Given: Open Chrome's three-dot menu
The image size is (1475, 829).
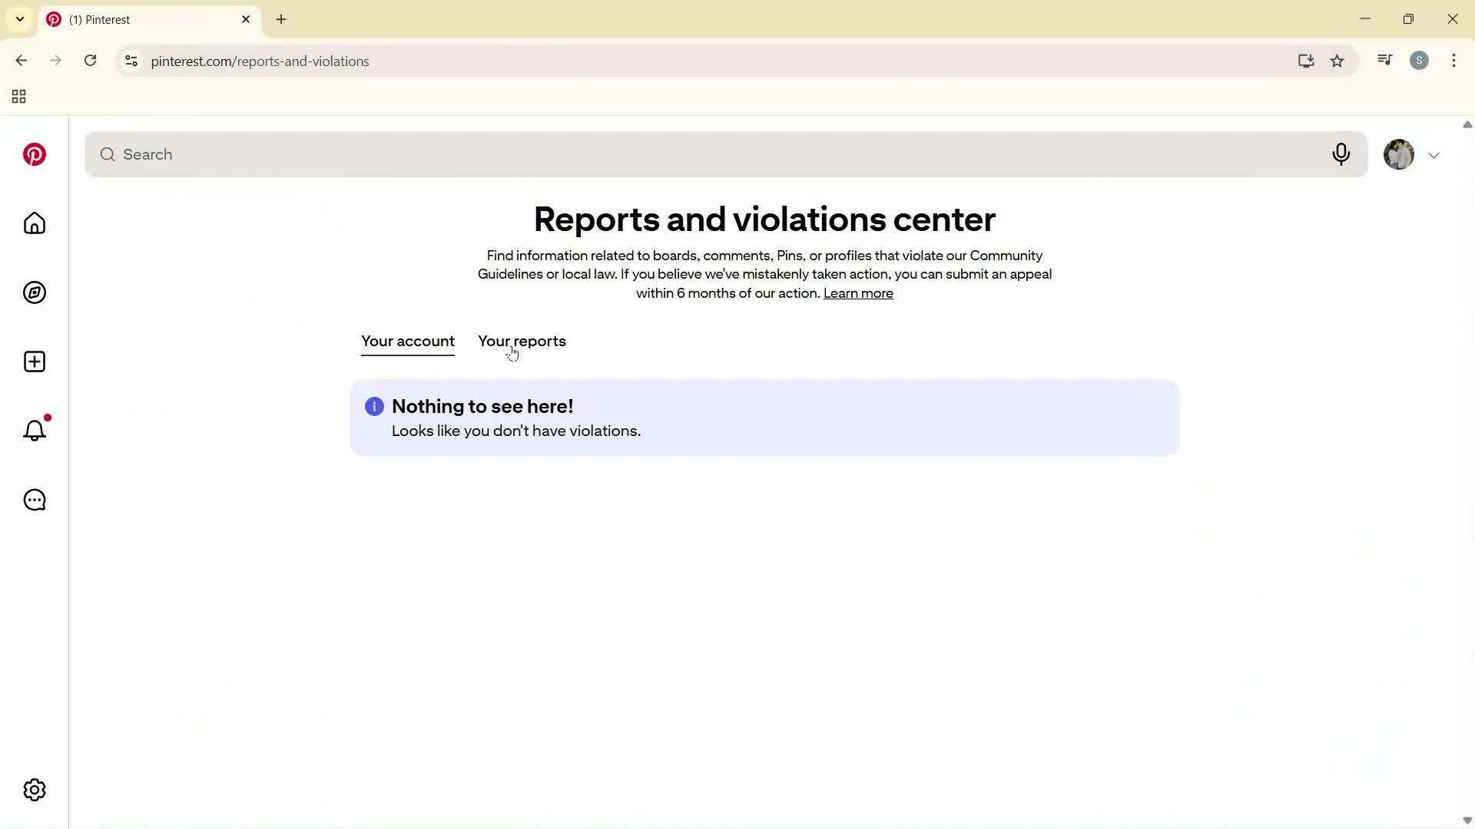Looking at the screenshot, I should [1454, 61].
